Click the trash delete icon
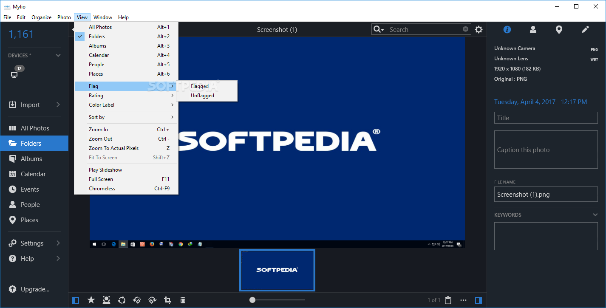Screen dimensions: 606x308 click(x=183, y=300)
